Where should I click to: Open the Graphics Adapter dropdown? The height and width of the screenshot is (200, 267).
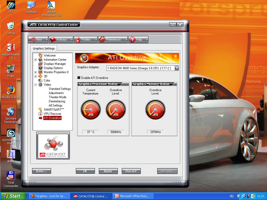(177, 68)
